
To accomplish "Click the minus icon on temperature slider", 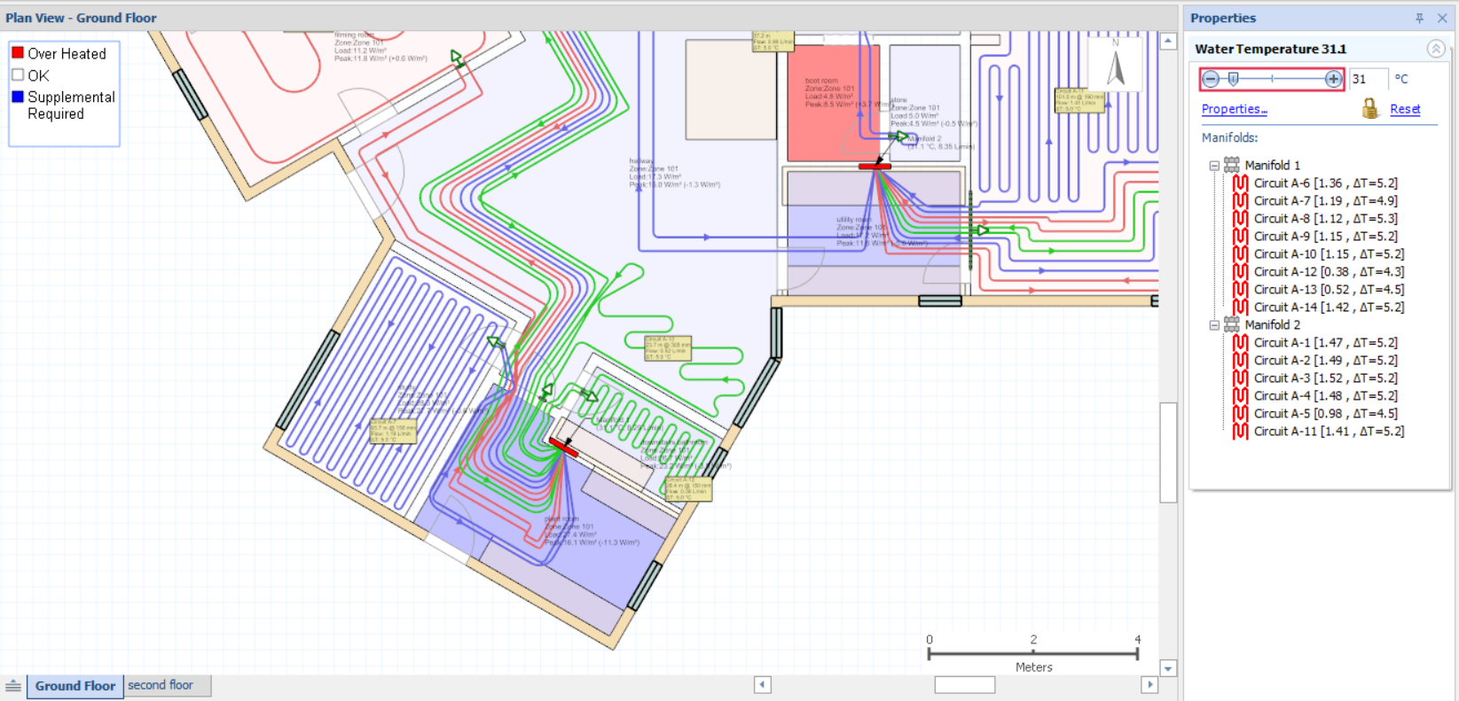I will coord(1211,79).
